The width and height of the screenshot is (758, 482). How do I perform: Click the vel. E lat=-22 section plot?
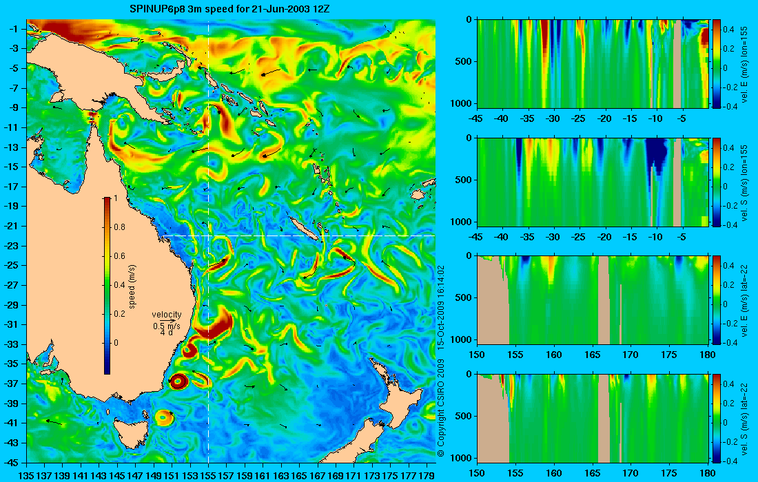[593, 300]
